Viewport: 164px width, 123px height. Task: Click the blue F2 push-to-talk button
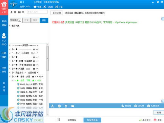(x=92, y=120)
